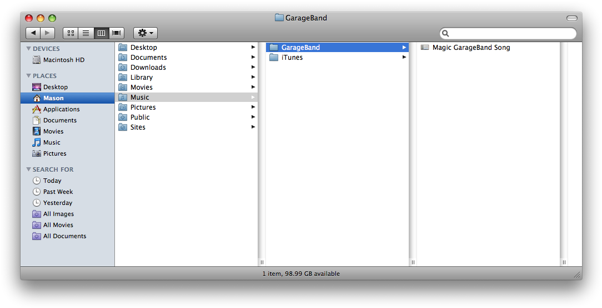The width and height of the screenshot is (602, 308).
Task: Open All Movies smart folder
Action: click(x=68, y=225)
